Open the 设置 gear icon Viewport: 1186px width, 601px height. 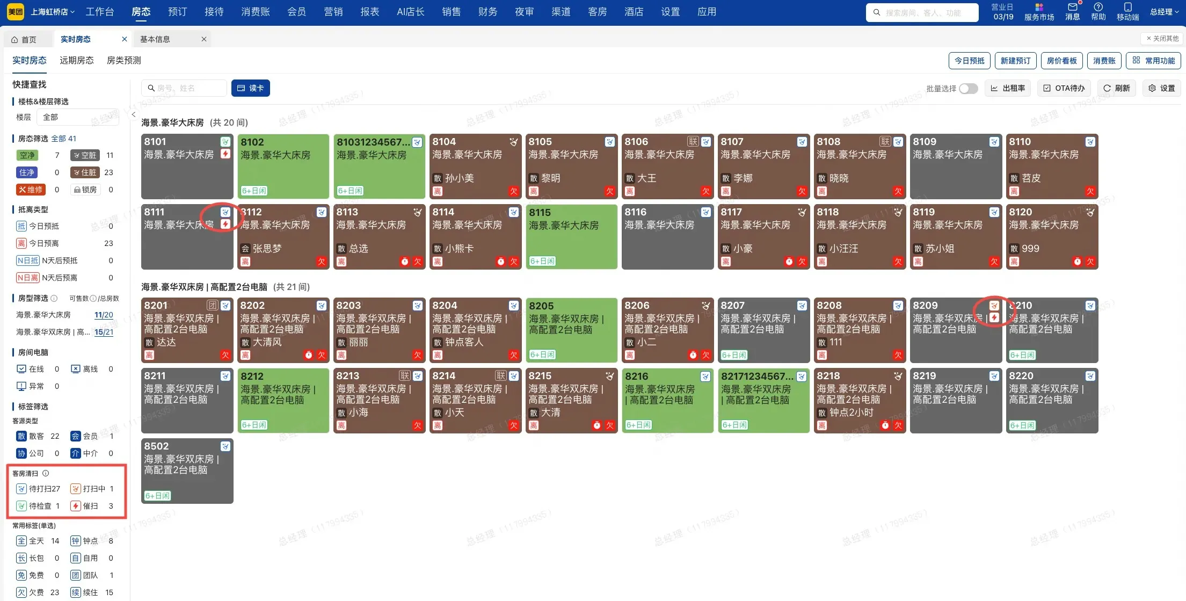[1161, 88]
